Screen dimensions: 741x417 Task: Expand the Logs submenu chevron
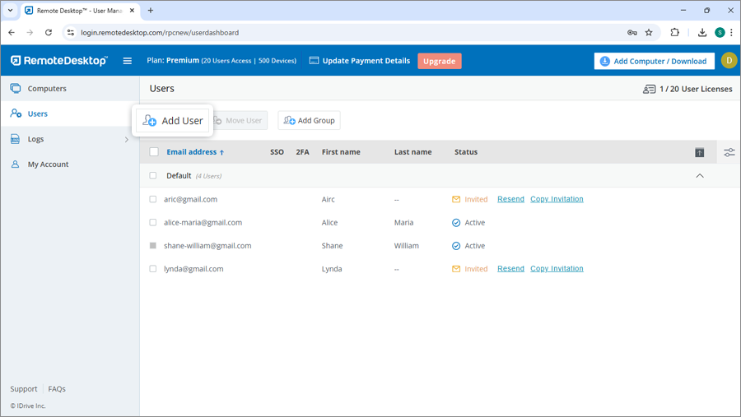click(126, 139)
